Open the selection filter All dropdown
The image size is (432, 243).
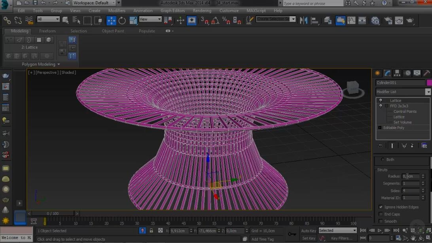48,19
